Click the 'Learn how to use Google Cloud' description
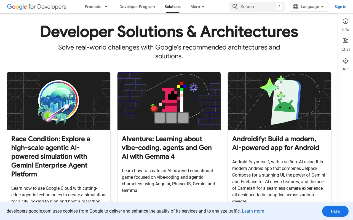 [x=58, y=195]
